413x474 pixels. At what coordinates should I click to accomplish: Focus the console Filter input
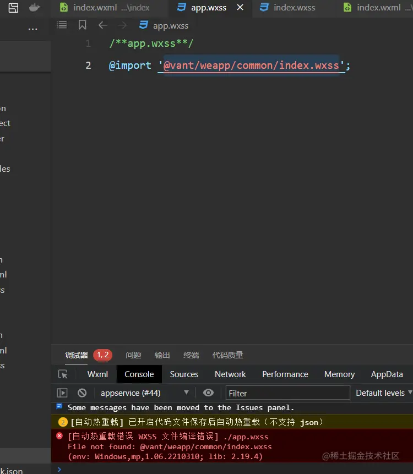(288, 393)
